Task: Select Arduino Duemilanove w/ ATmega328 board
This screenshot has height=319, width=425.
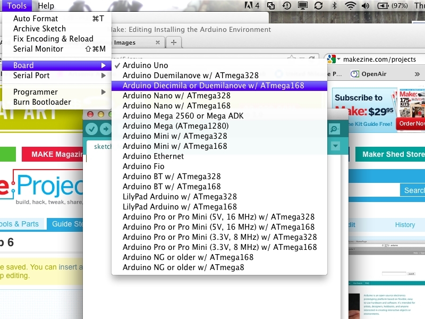Action: pos(219,75)
